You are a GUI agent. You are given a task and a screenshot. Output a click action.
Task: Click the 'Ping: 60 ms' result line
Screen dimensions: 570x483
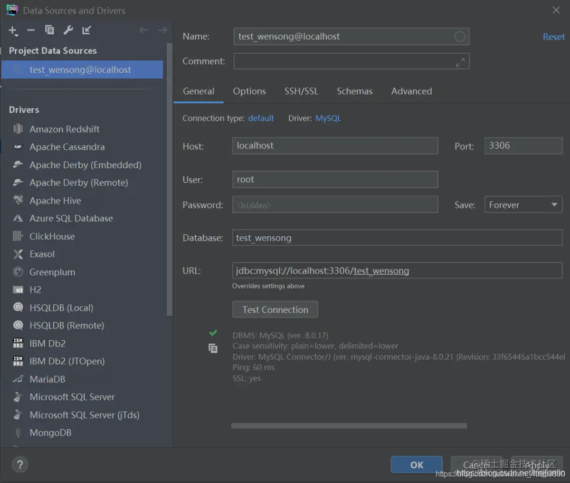pos(253,368)
